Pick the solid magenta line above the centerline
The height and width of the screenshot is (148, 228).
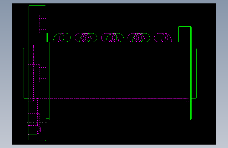tap(110, 48)
